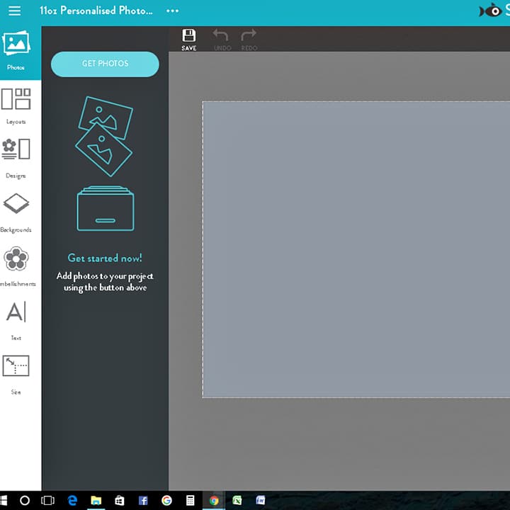This screenshot has height=510, width=510.
Task: Open the hamburger menu
Action: pyautogui.click(x=14, y=11)
